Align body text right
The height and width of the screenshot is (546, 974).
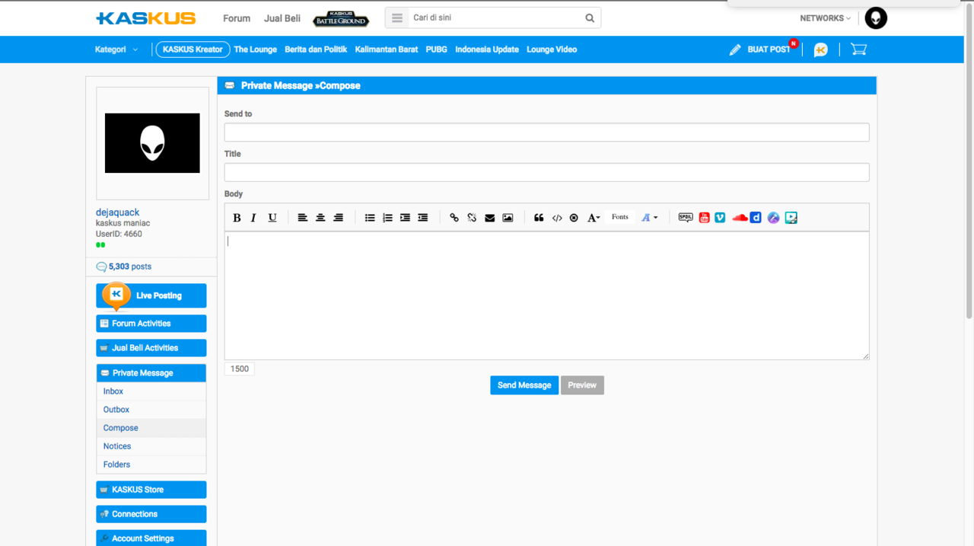point(339,218)
